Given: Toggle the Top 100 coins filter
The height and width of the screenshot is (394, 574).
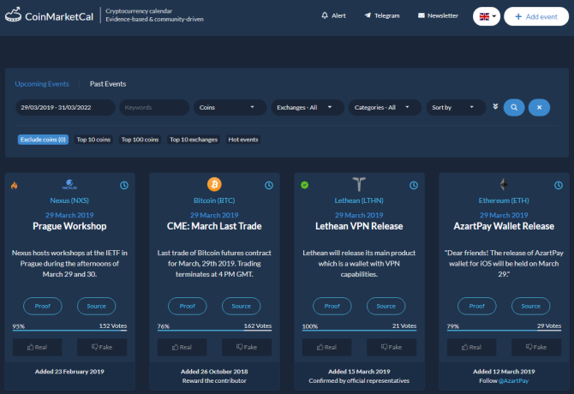Looking at the screenshot, I should point(140,140).
